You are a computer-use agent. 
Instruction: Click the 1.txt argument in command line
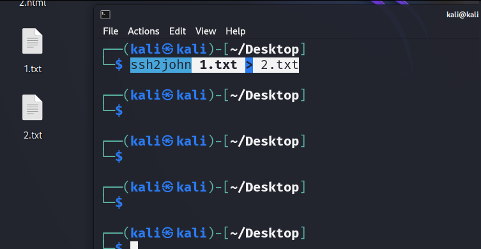[x=218, y=65]
